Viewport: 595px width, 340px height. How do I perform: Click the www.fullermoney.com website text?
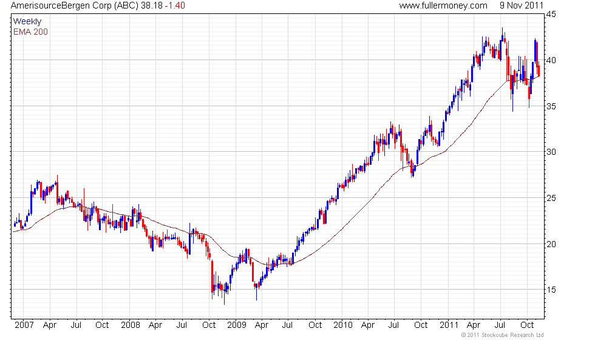coord(443,5)
